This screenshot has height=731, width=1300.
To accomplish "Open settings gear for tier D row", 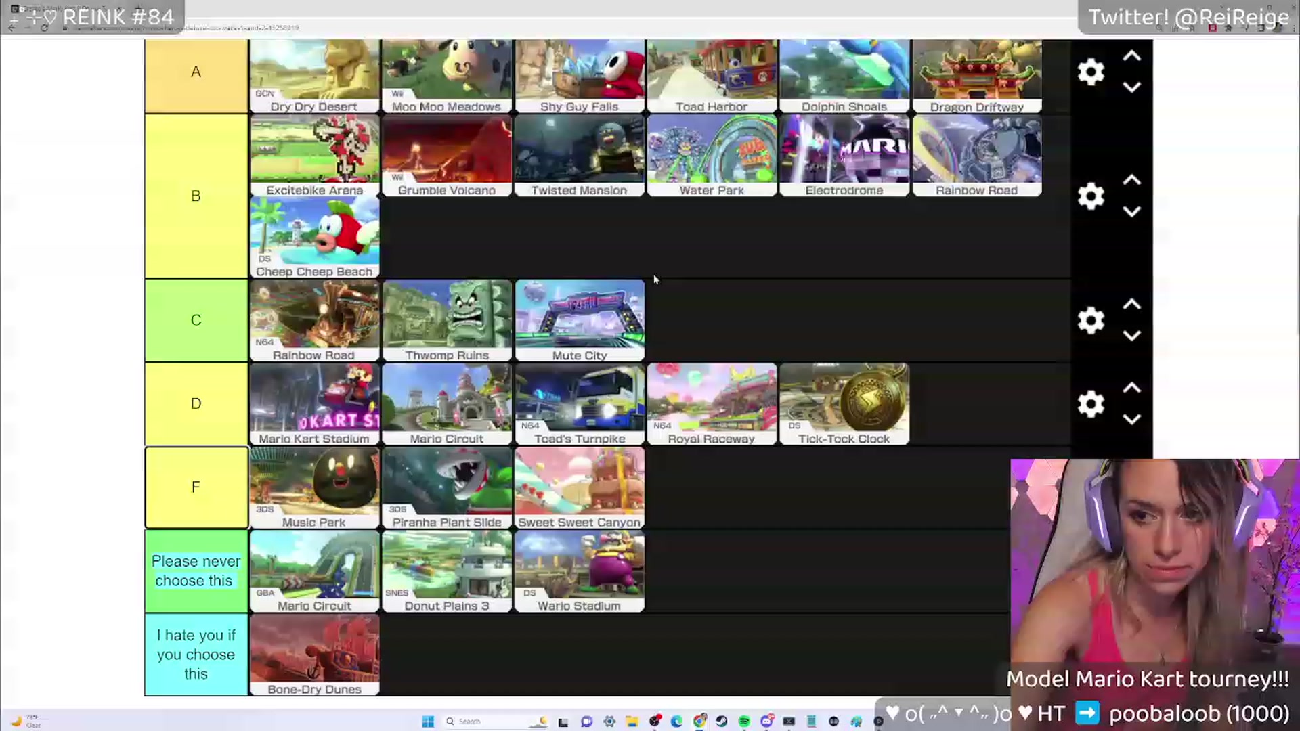I will (1091, 404).
